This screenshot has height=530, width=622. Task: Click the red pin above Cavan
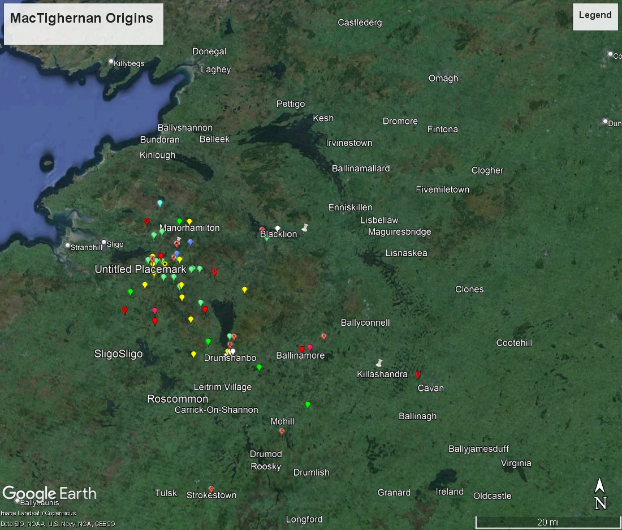(x=418, y=374)
